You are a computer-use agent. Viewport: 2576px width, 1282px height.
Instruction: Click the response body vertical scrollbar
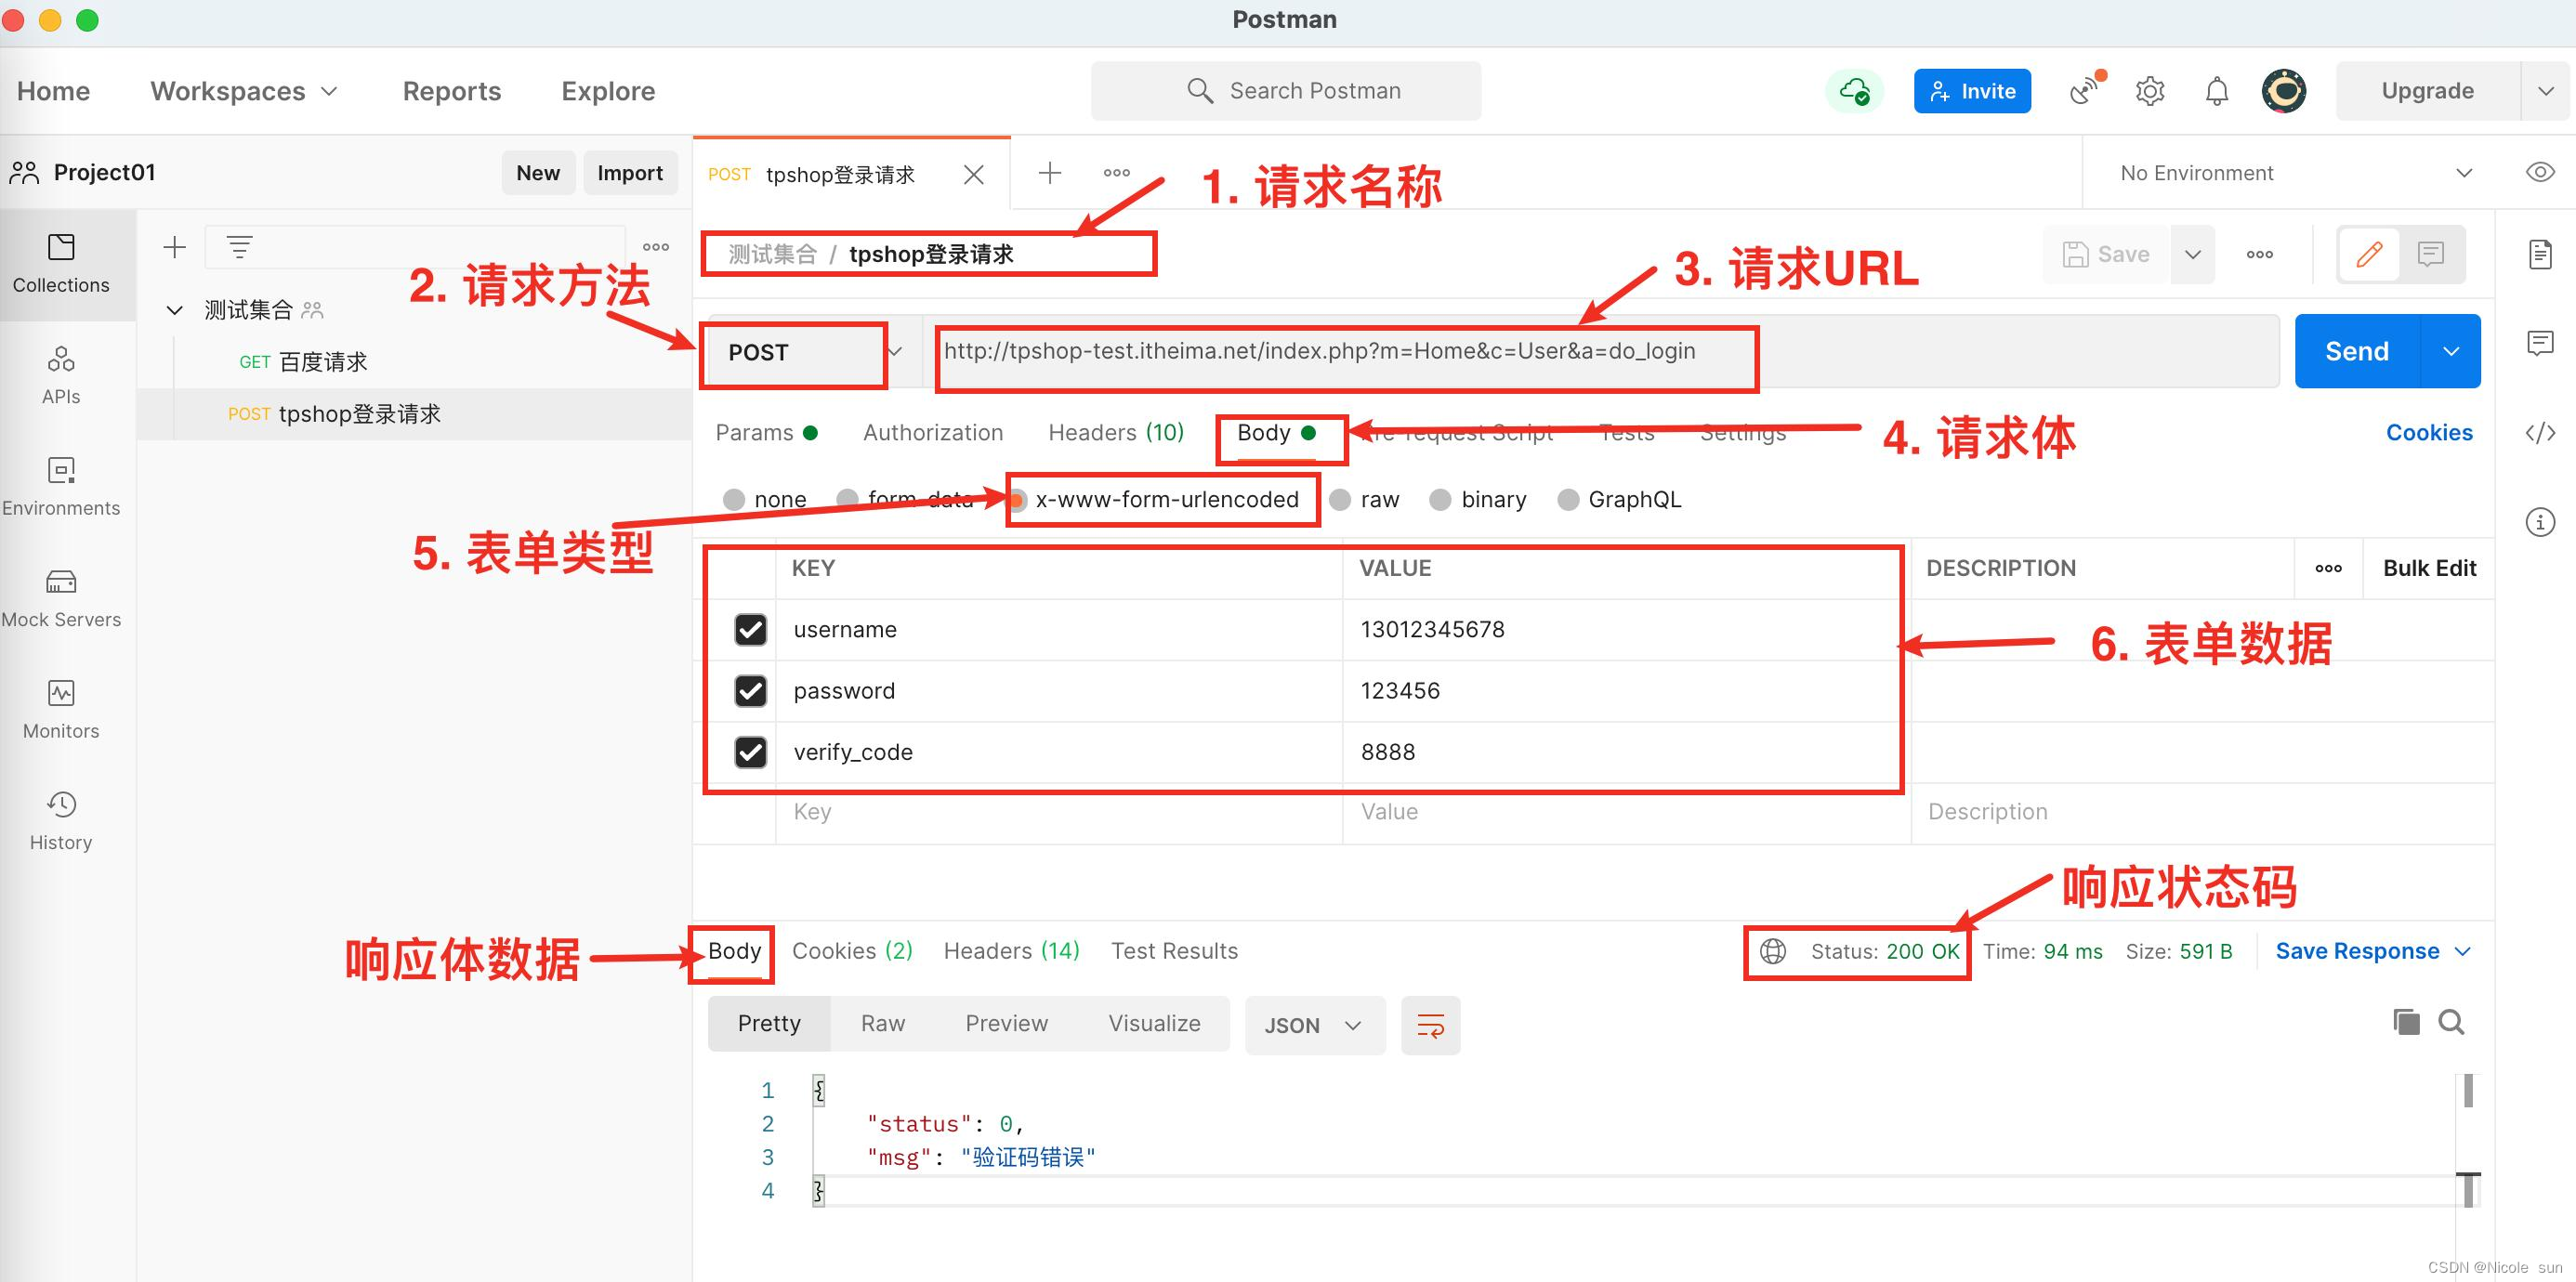2468,1090
